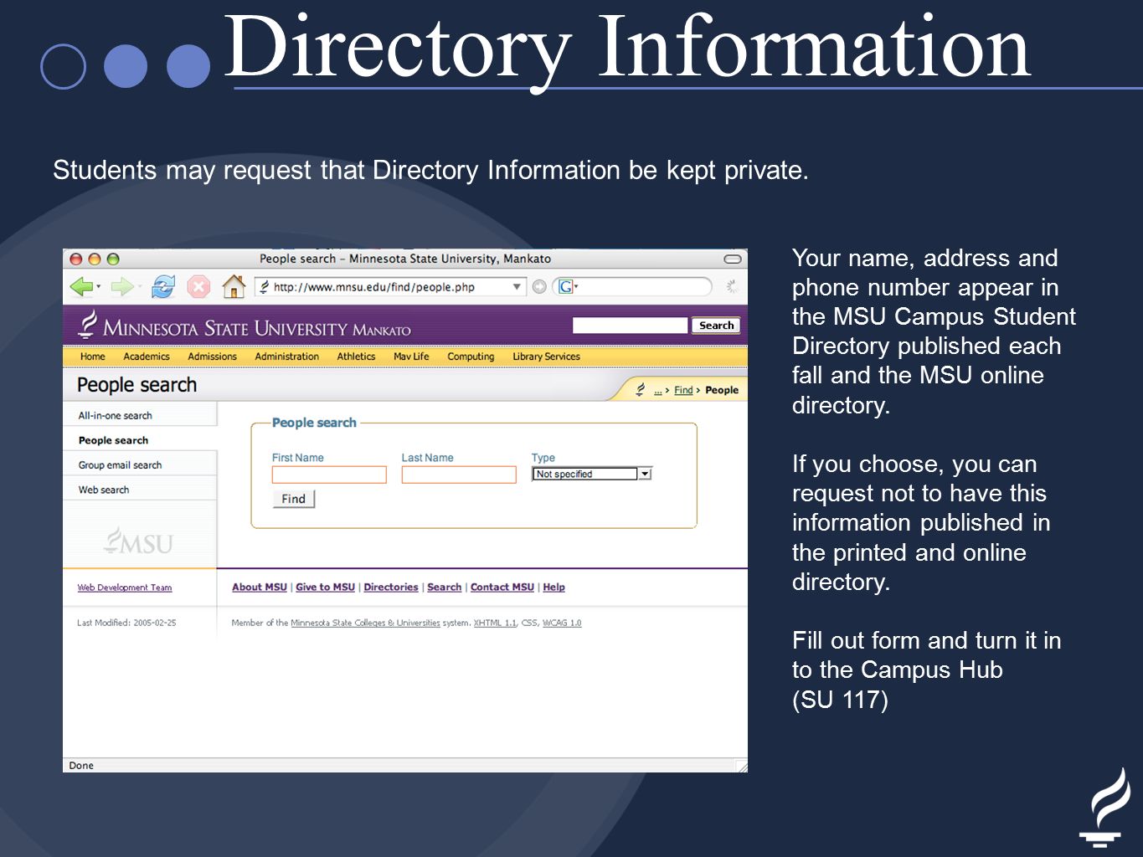The image size is (1143, 857).
Task: Click the Give to MSU footer link
Action: coord(325,588)
